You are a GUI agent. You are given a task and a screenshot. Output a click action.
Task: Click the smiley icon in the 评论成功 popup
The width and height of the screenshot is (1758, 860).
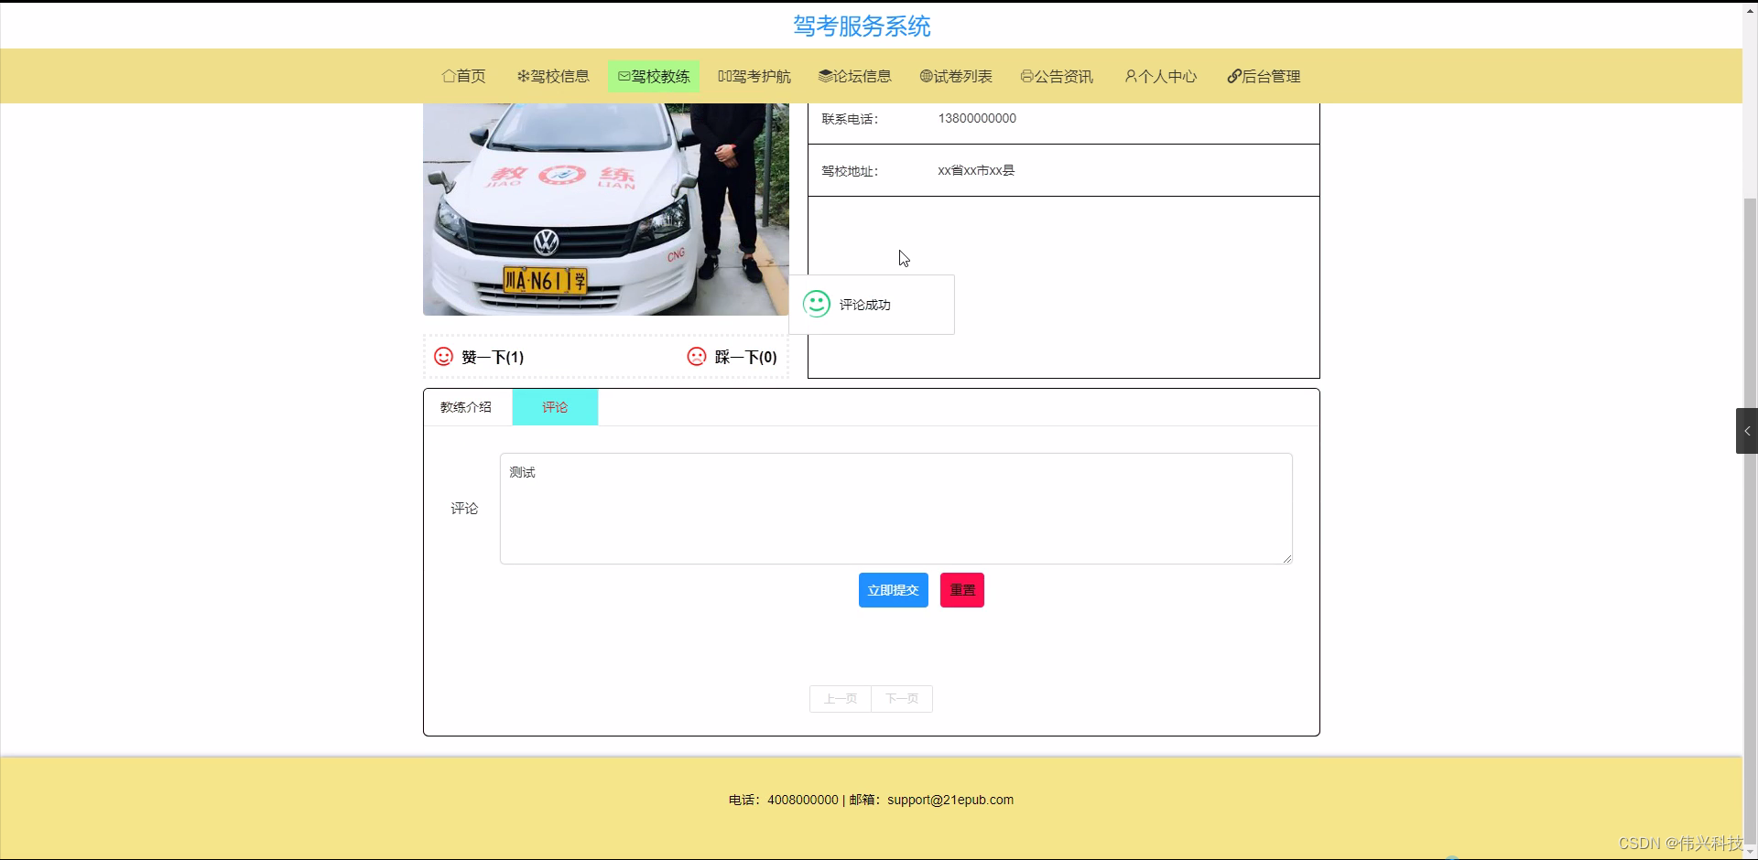click(817, 304)
